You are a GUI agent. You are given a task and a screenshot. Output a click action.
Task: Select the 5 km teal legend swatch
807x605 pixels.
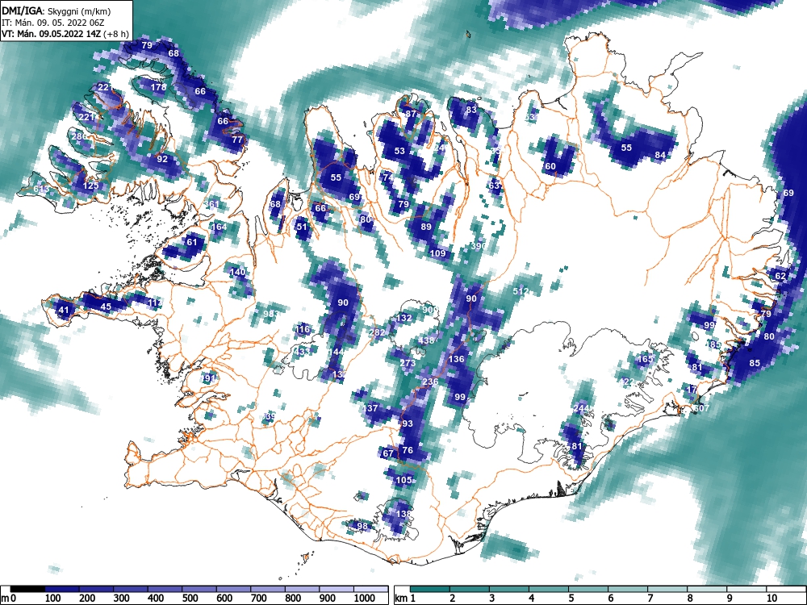coord(588,589)
